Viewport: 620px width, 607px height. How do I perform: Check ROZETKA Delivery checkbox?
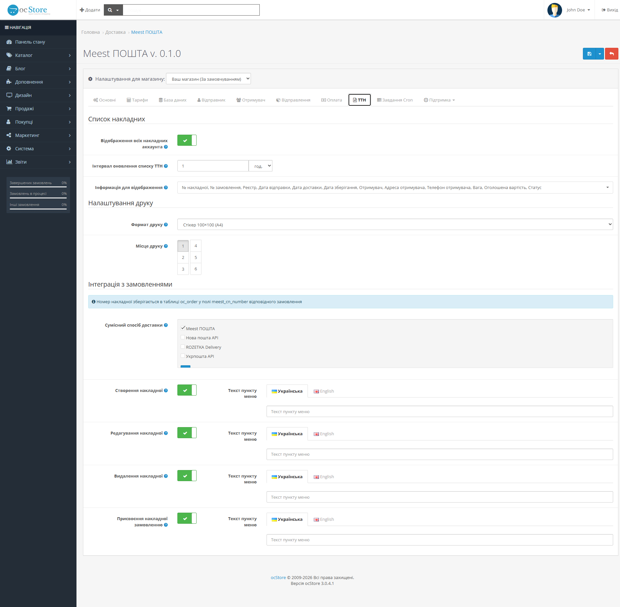183,347
